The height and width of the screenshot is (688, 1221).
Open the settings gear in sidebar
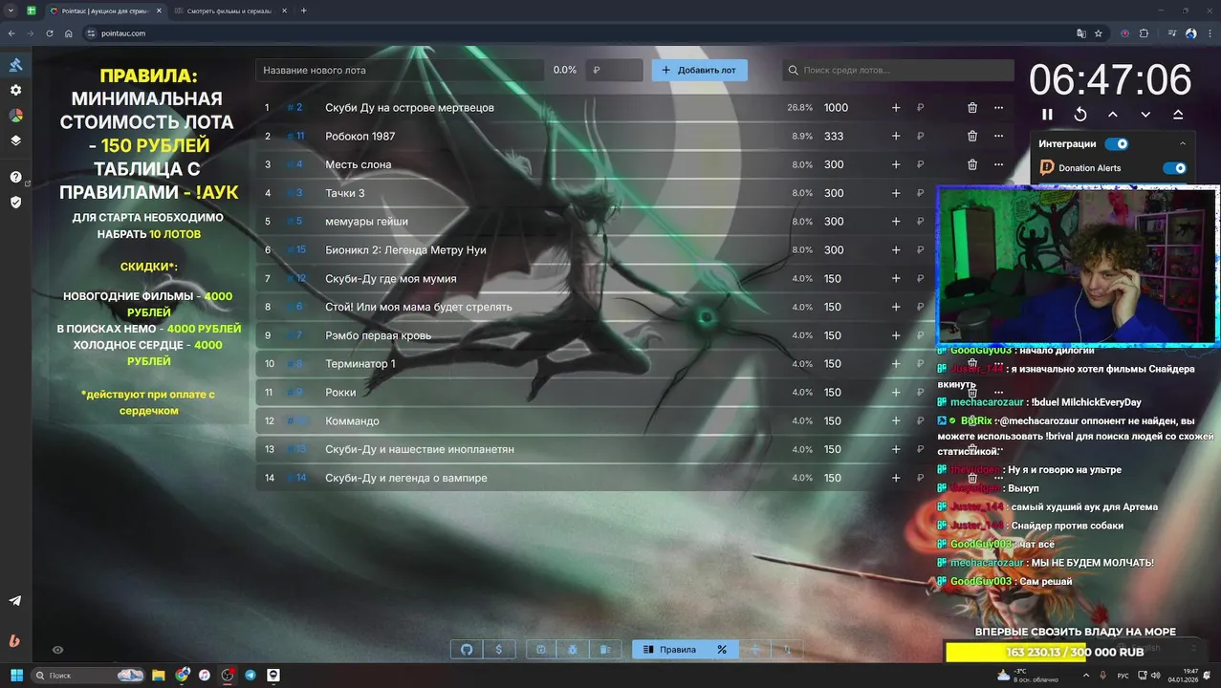pos(15,90)
